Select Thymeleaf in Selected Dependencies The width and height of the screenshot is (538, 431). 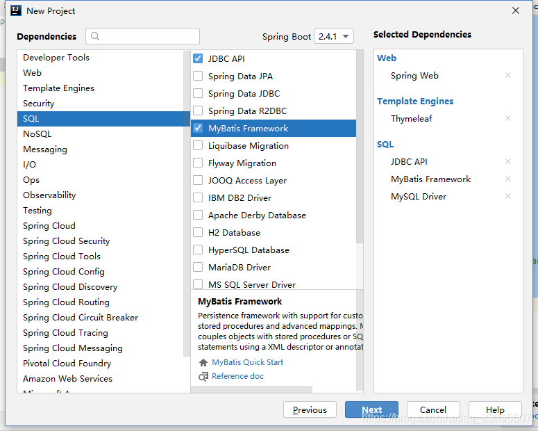(411, 119)
